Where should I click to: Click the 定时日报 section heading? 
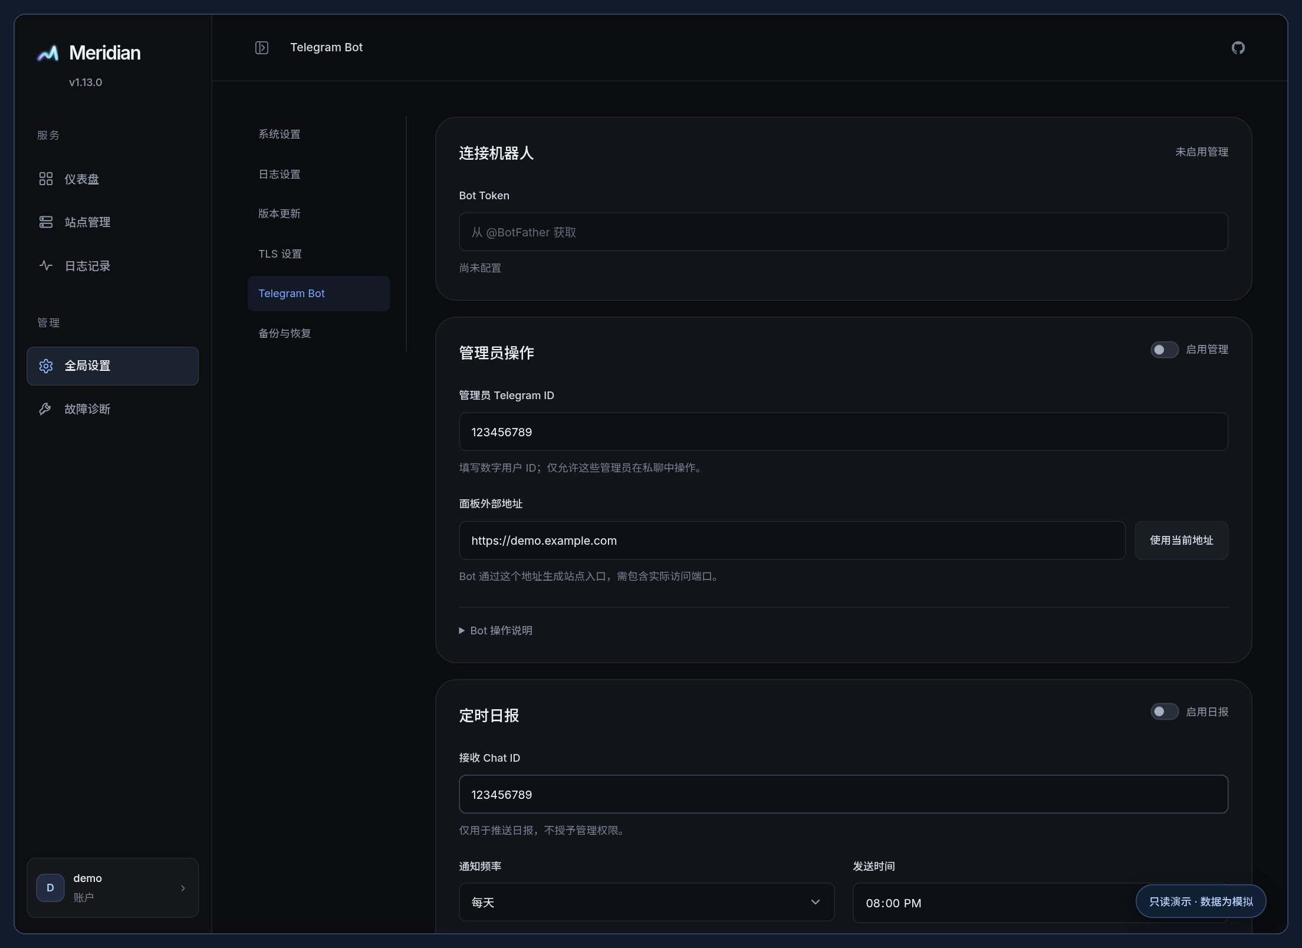489,716
